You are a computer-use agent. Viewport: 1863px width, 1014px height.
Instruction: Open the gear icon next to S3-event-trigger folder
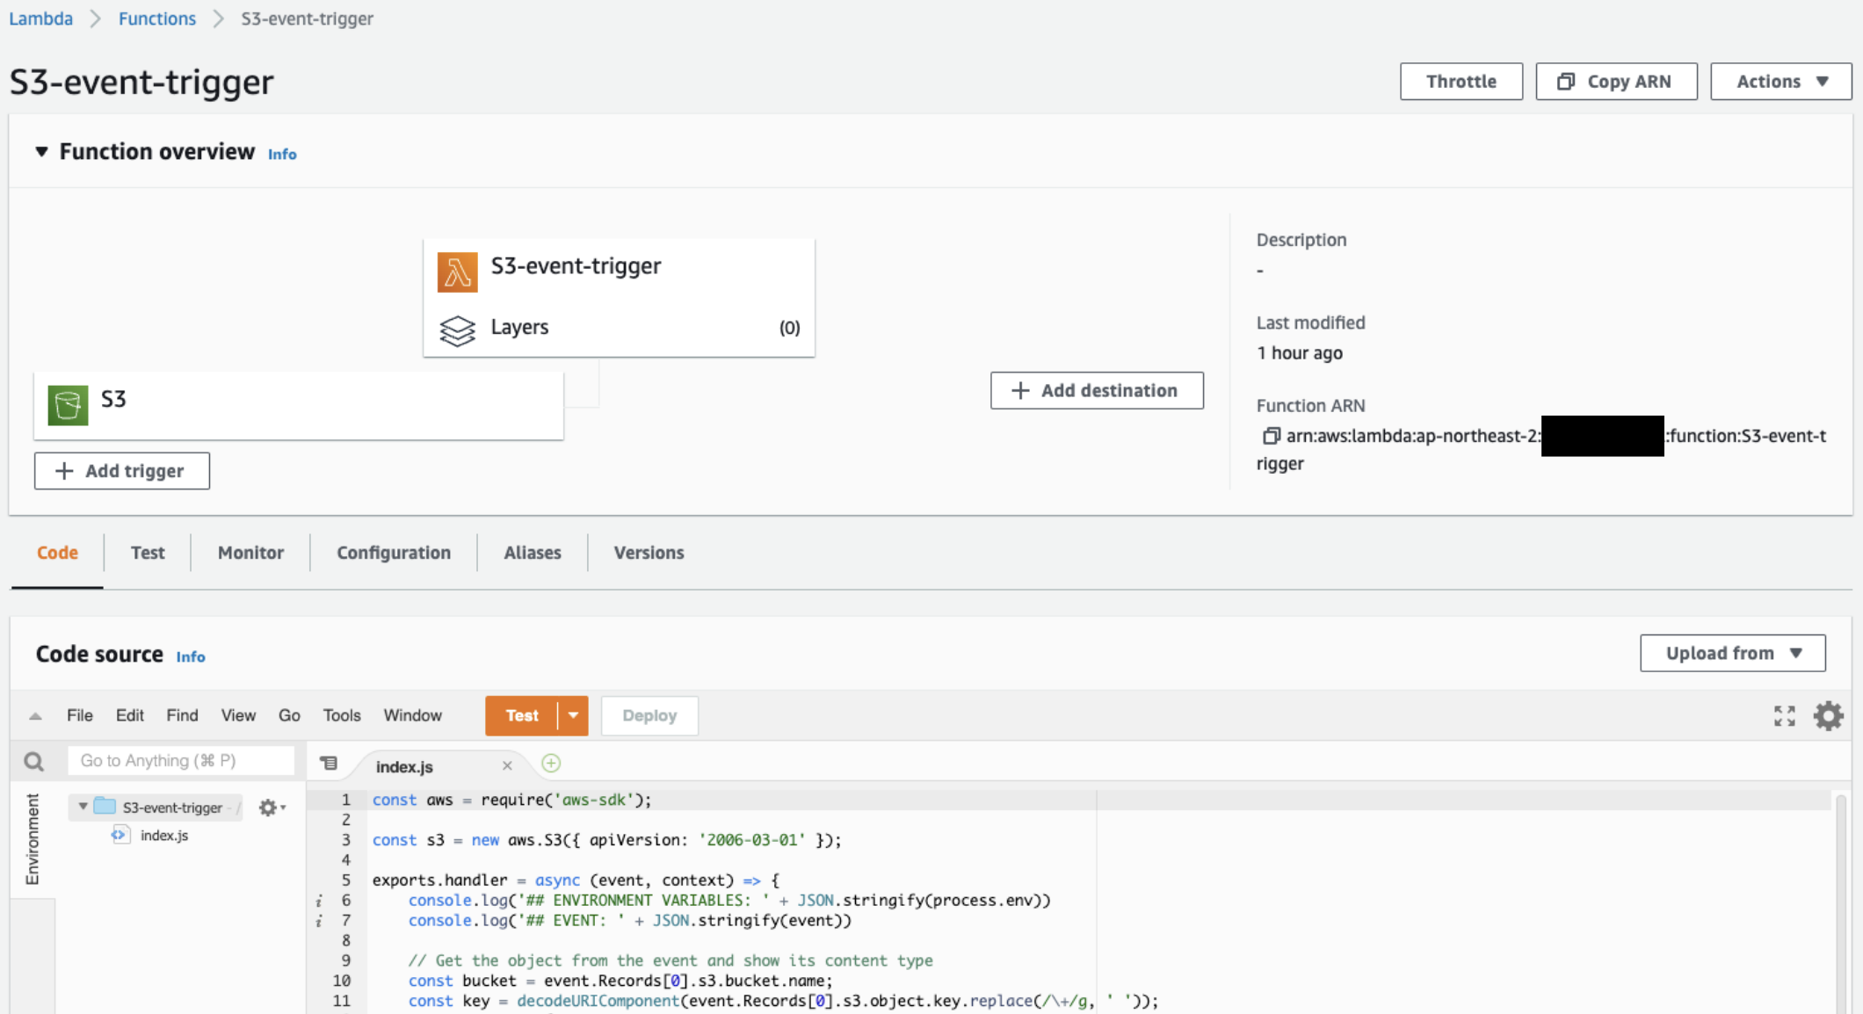tap(268, 808)
